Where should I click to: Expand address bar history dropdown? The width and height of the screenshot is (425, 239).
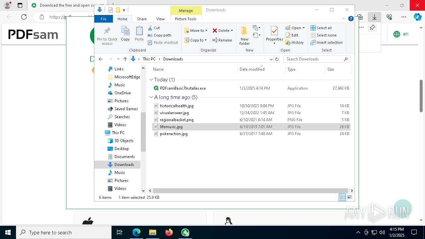click(x=271, y=59)
